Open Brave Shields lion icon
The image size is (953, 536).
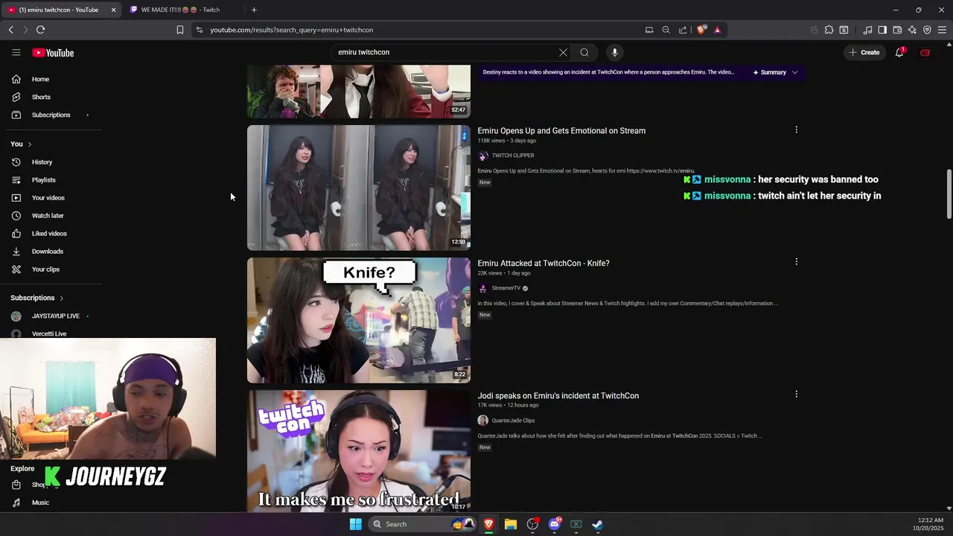tap(701, 30)
